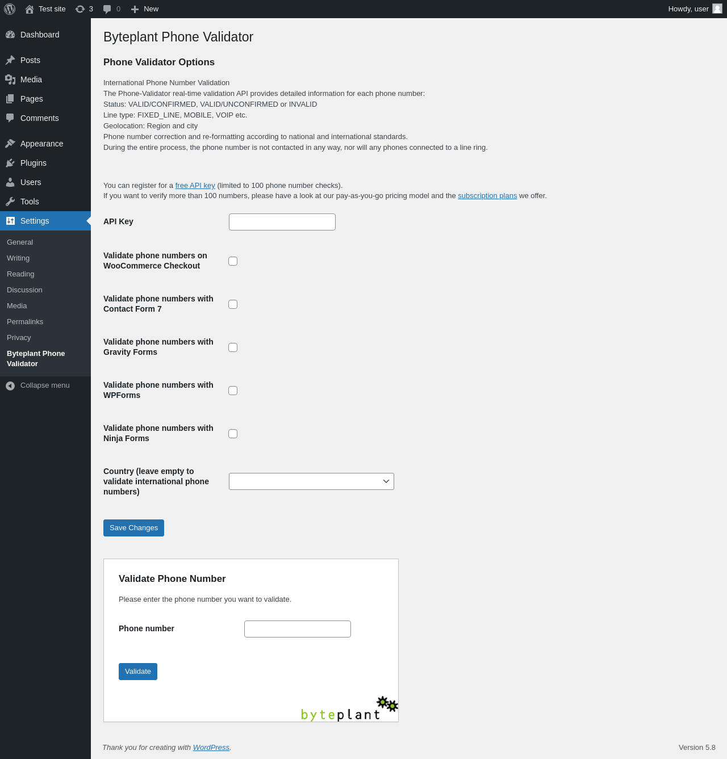Click the Test site home icon

[30, 9]
